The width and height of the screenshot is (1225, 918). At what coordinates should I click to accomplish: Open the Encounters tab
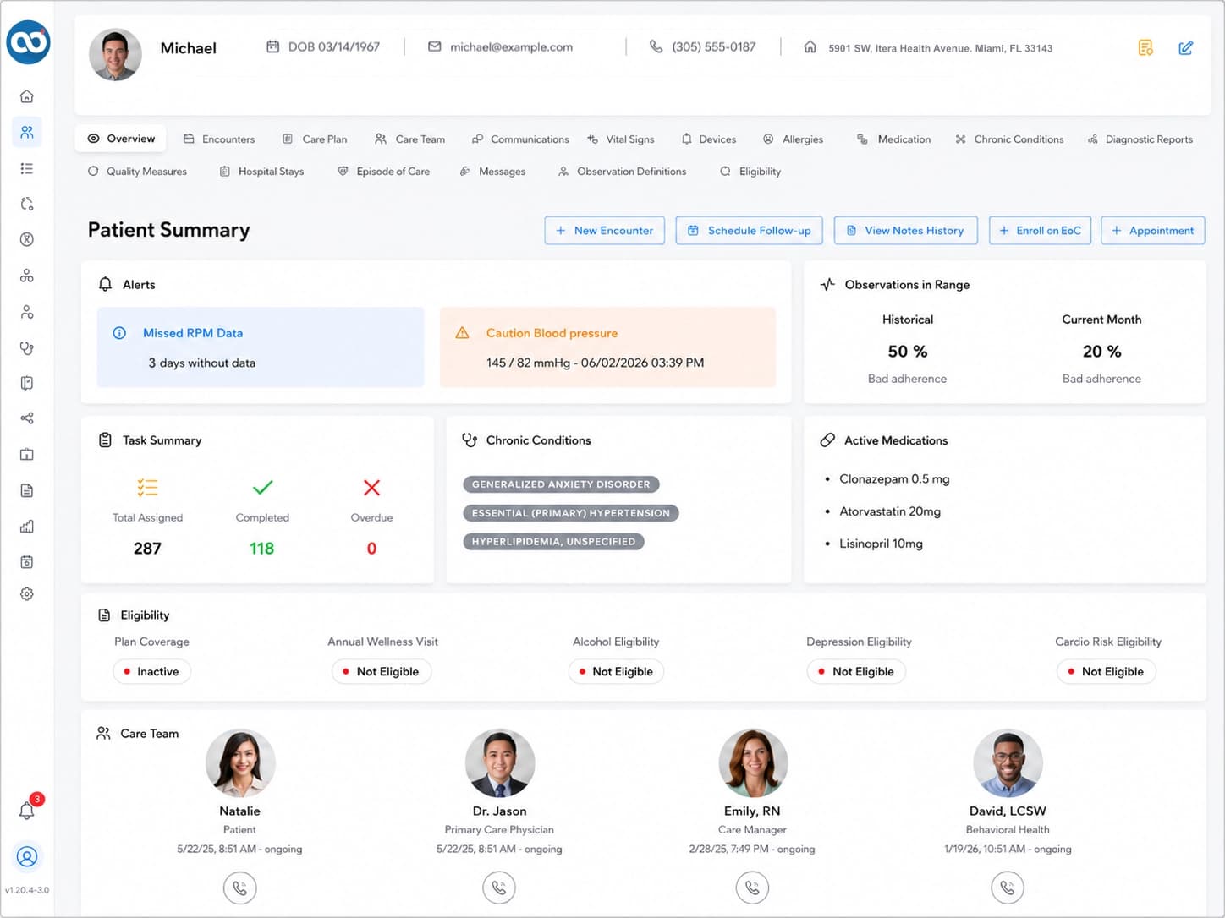coord(219,139)
